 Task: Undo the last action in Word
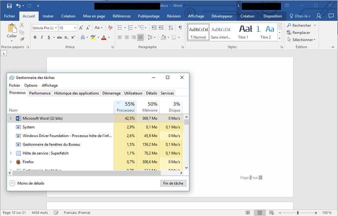click(18, 6)
